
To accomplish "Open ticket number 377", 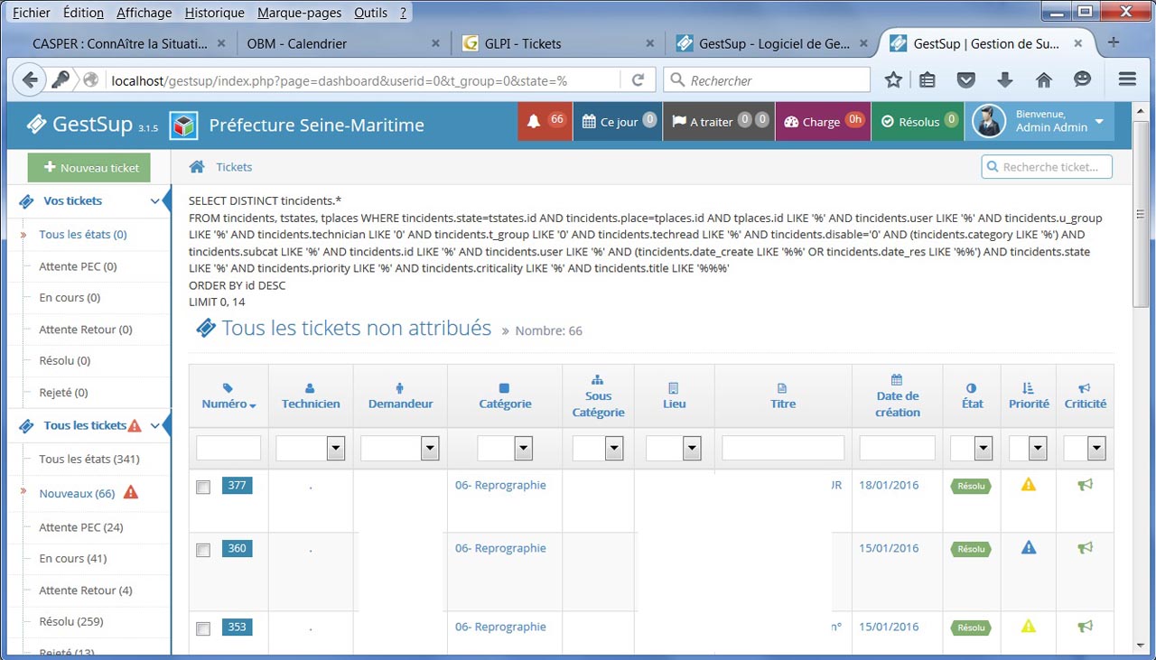I will coord(237,485).
